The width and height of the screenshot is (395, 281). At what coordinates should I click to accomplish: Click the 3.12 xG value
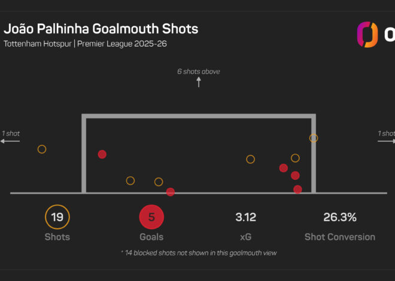(245, 217)
